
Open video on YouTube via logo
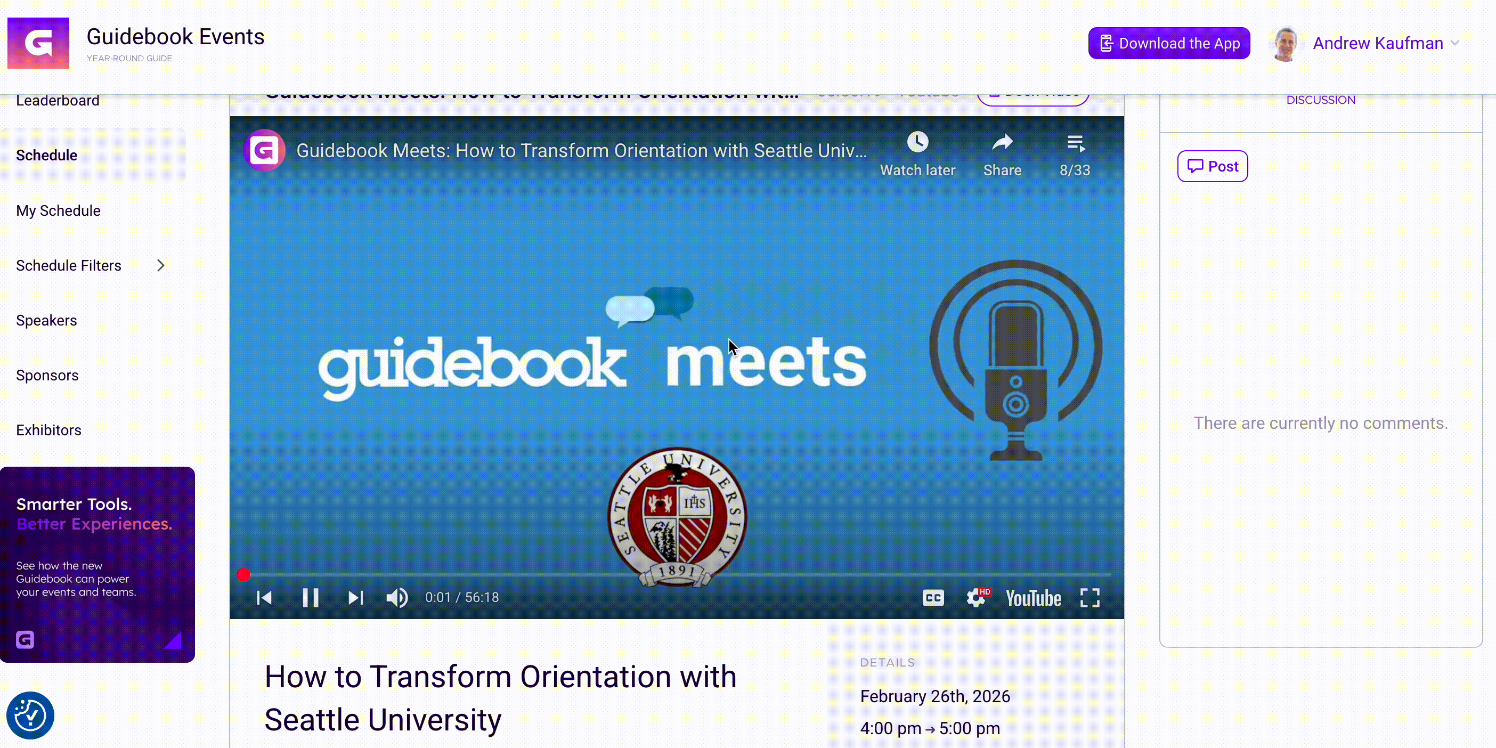click(1034, 598)
